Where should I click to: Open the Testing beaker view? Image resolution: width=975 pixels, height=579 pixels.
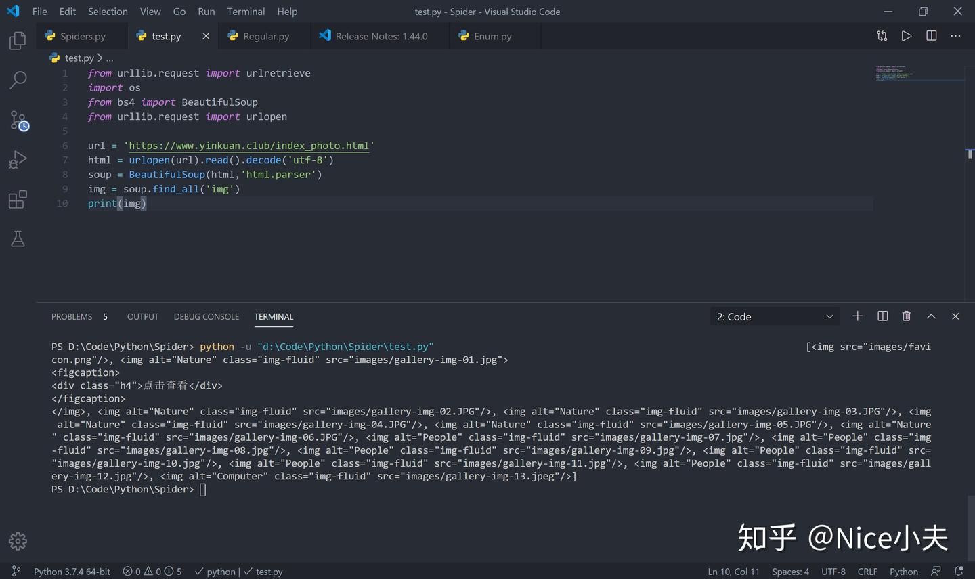click(17, 238)
